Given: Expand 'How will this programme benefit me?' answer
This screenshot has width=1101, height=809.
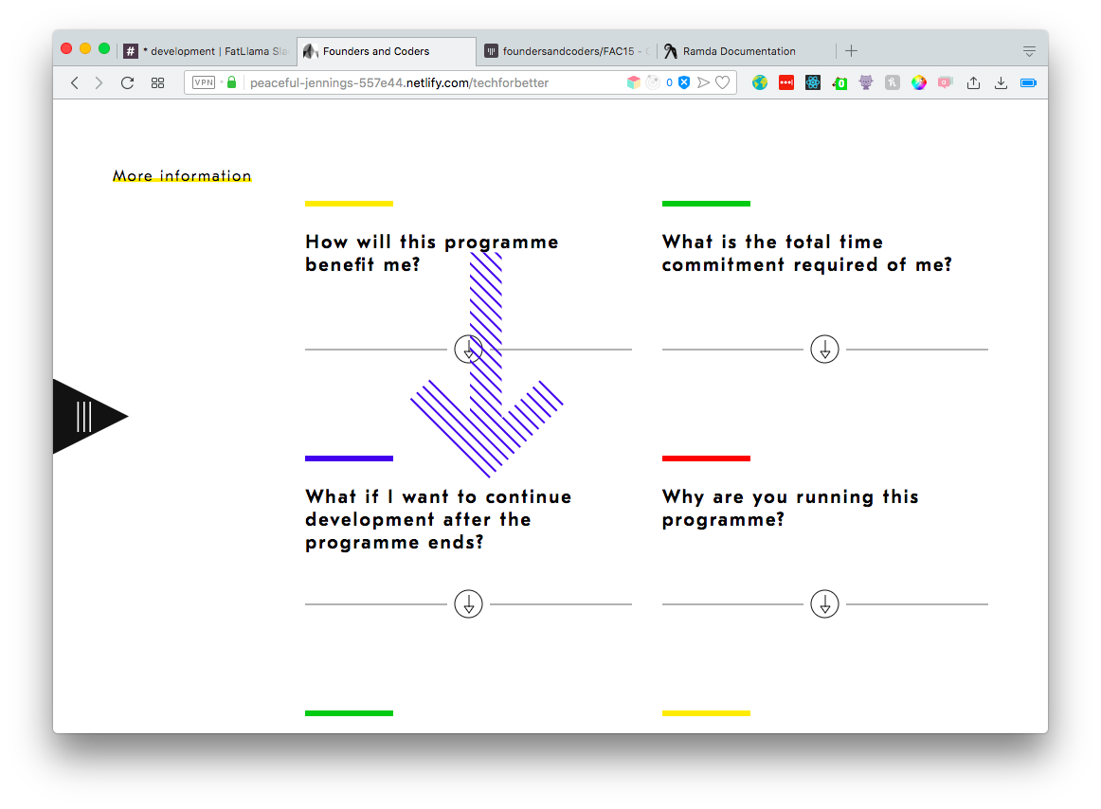Looking at the screenshot, I should click(x=468, y=349).
